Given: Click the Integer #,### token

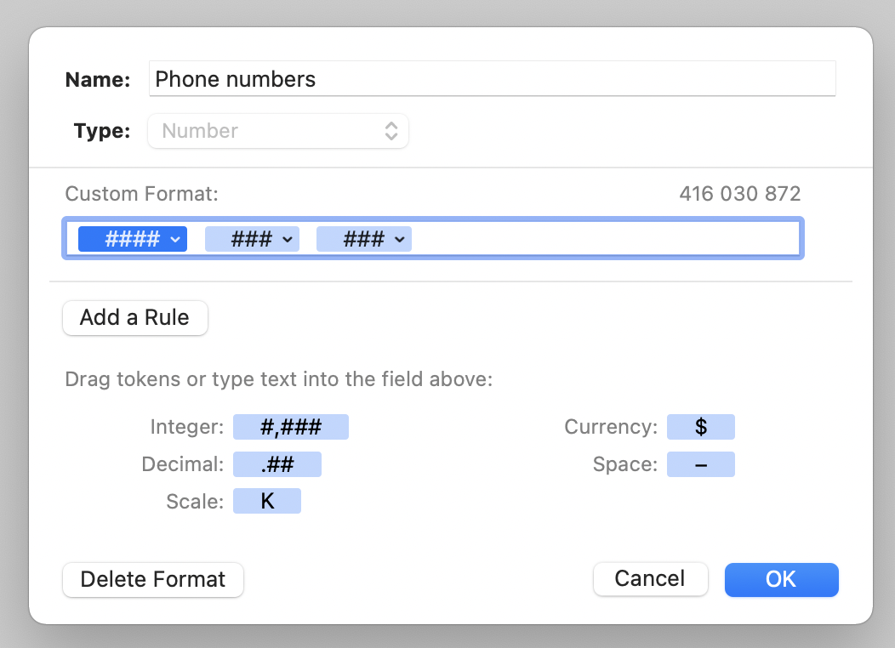Looking at the screenshot, I should 291,427.
